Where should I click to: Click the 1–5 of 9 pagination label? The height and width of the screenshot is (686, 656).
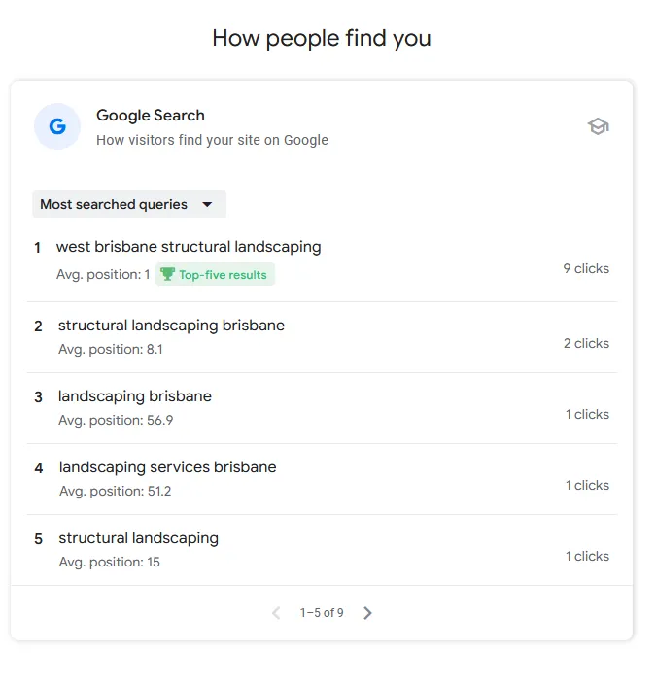pyautogui.click(x=322, y=613)
